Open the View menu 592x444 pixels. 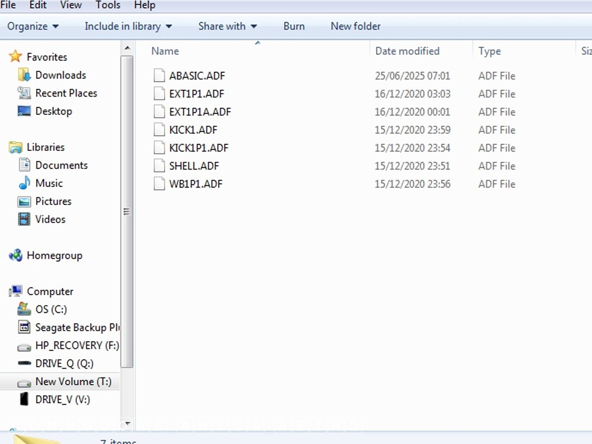(71, 5)
